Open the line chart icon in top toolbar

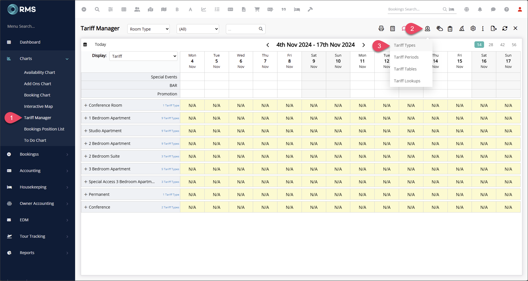(204, 9)
